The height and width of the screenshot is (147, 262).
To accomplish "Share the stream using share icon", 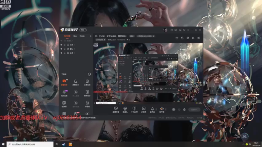I will click(198, 38).
